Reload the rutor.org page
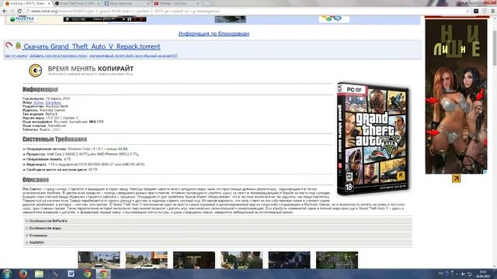 coord(19,11)
